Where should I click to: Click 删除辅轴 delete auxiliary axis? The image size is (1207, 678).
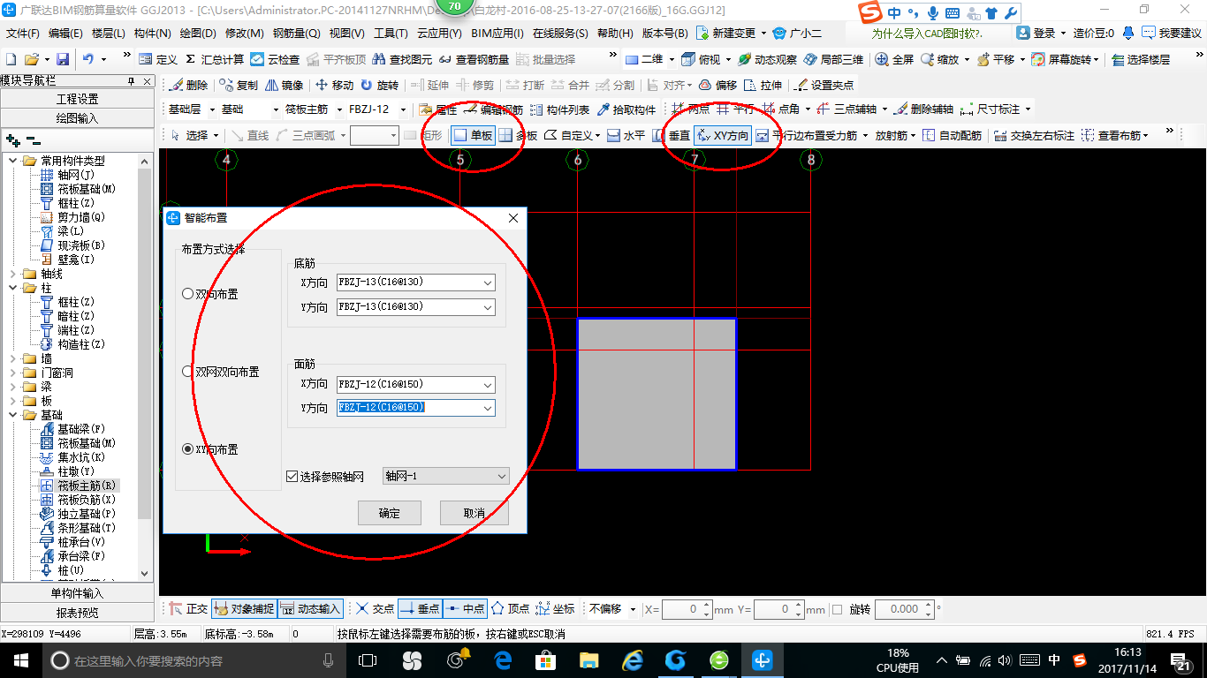click(923, 109)
